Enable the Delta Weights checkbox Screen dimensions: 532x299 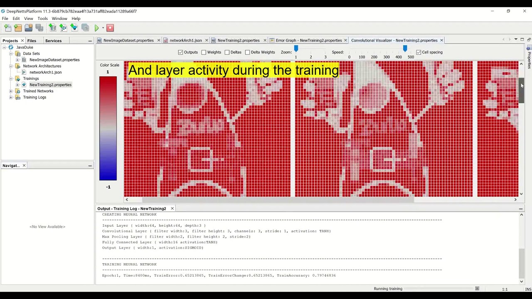click(247, 52)
